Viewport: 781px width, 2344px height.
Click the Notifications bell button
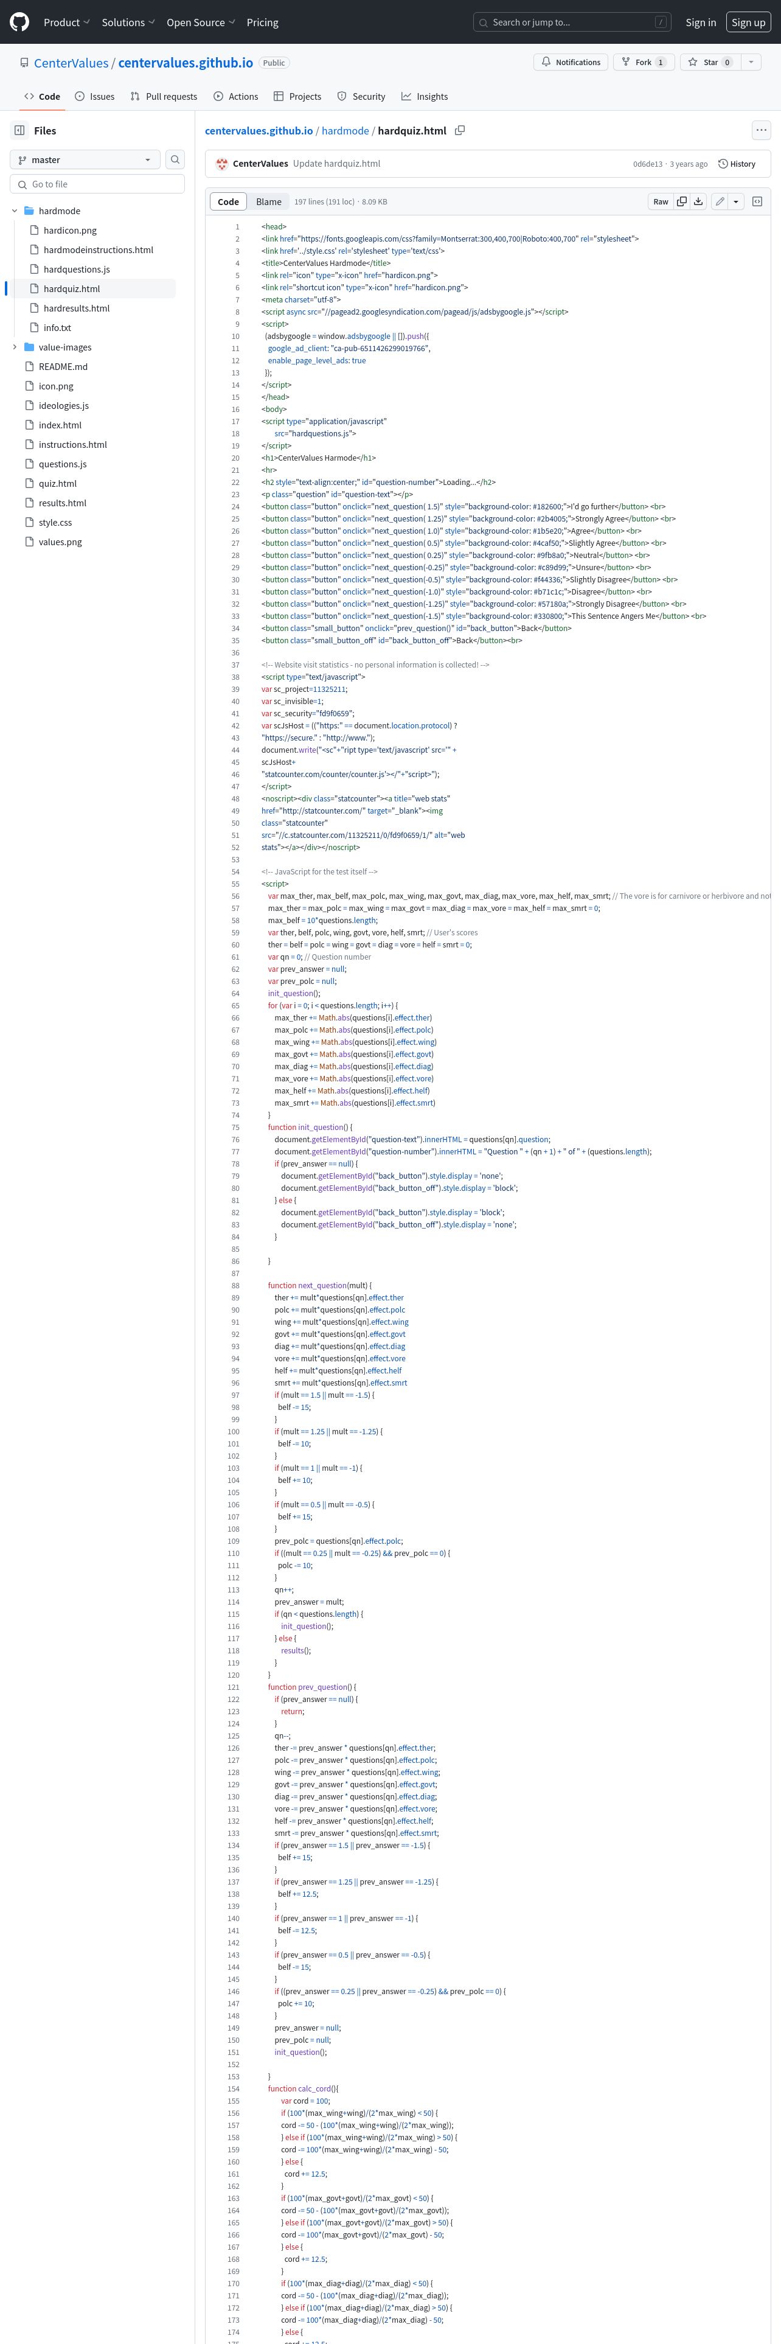click(x=571, y=62)
